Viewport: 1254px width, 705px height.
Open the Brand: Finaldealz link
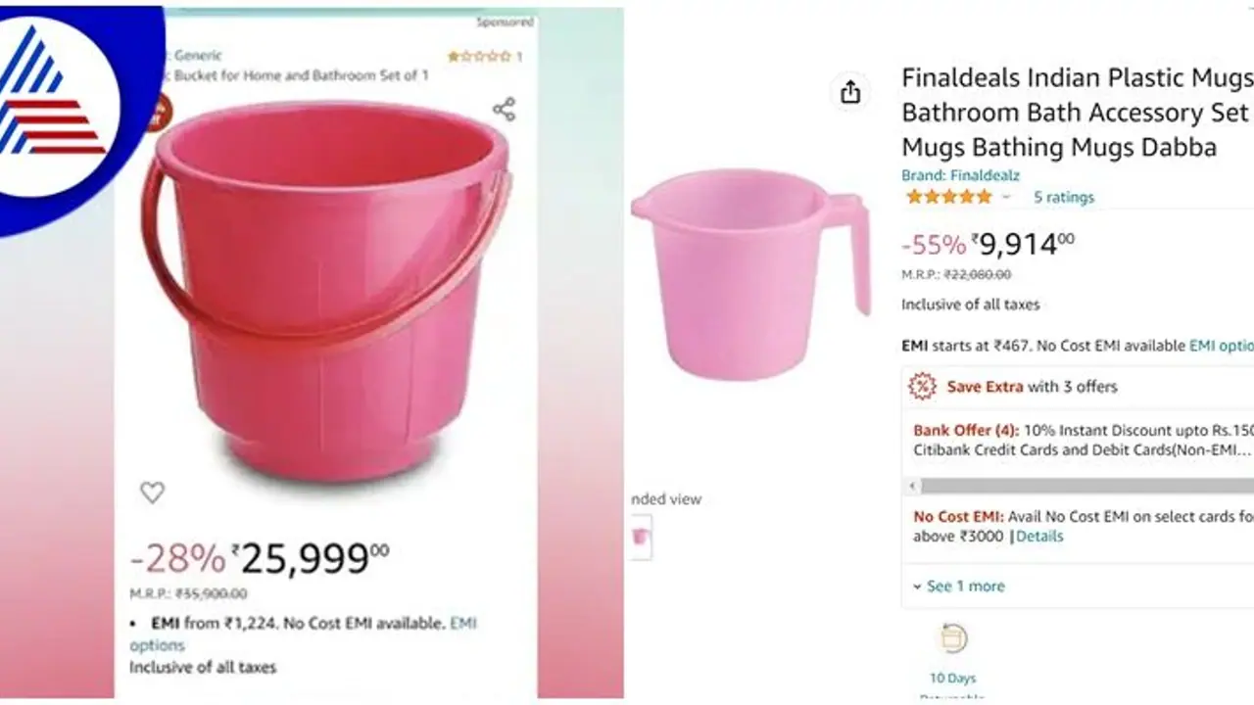pos(960,175)
